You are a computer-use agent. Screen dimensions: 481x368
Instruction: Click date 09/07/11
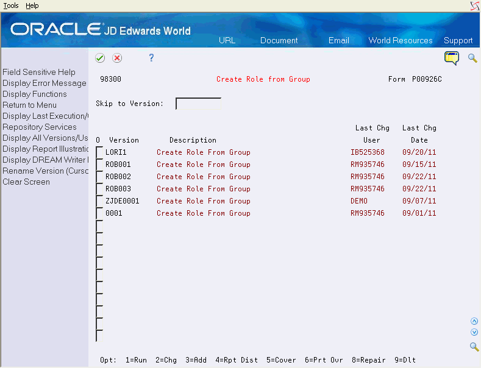(419, 201)
